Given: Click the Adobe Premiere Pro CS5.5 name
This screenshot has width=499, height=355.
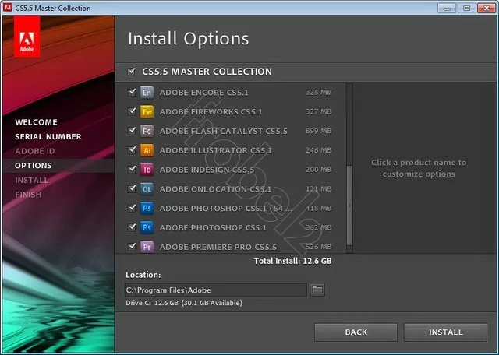Looking at the screenshot, I should pyautogui.click(x=218, y=247).
